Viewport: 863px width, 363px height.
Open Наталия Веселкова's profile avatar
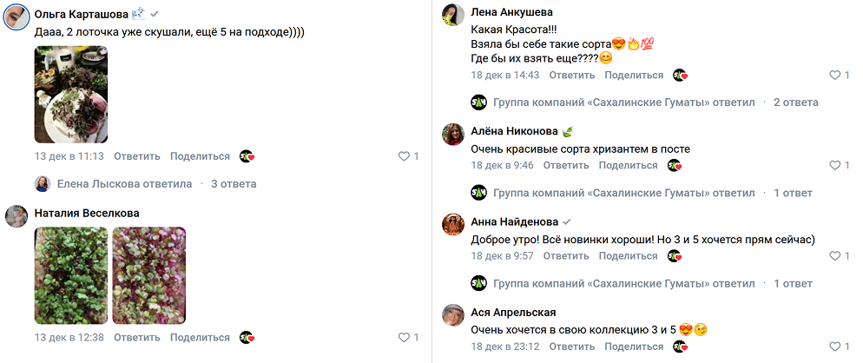tap(16, 216)
